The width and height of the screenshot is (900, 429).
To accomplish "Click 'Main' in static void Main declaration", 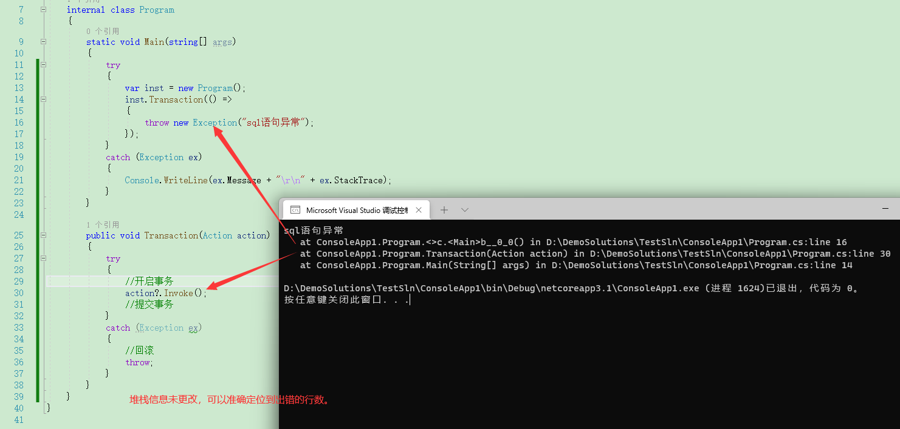I will point(154,42).
